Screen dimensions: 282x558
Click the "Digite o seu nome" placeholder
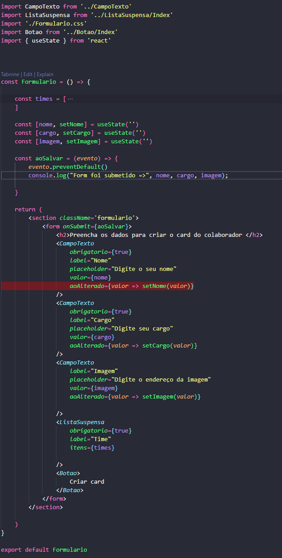tap(144, 269)
